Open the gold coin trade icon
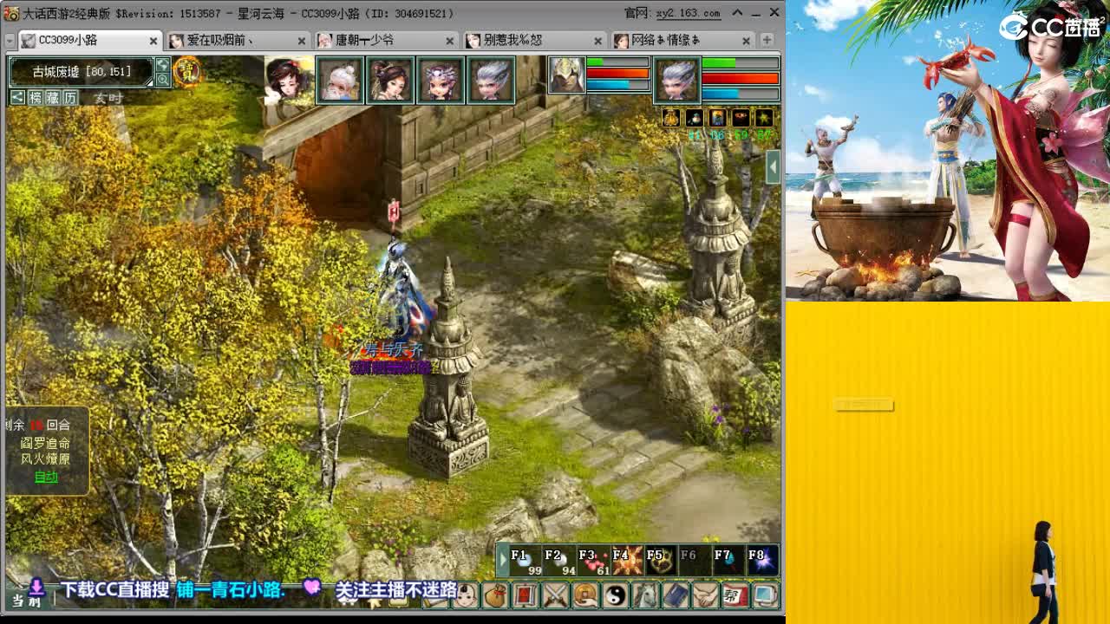 [586, 595]
